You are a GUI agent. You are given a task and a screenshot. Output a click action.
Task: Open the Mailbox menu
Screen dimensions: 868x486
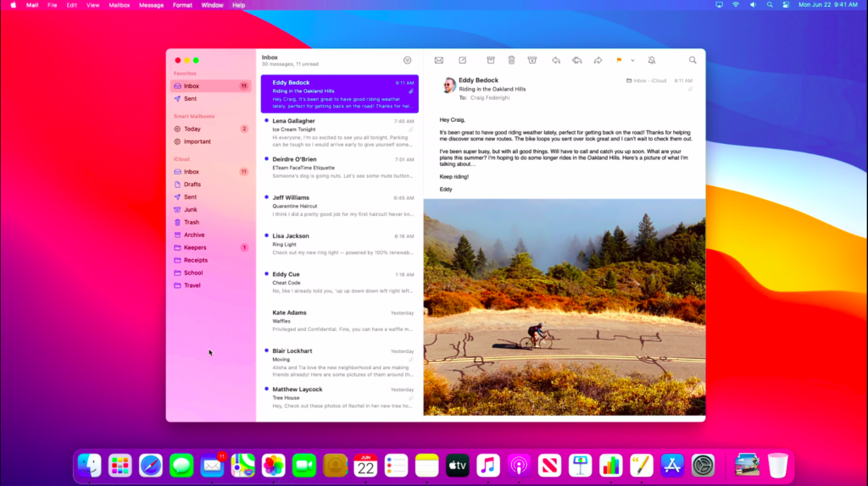click(x=119, y=5)
